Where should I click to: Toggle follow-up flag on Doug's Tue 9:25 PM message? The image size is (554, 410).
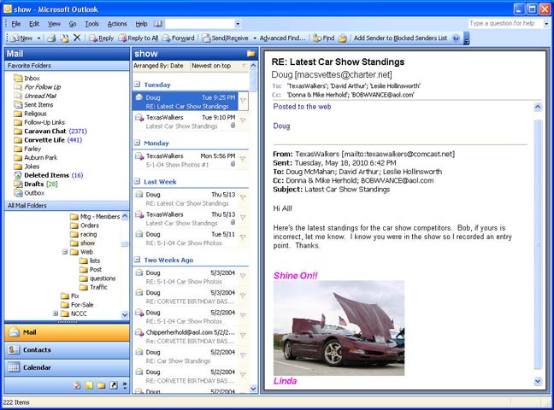(243, 101)
